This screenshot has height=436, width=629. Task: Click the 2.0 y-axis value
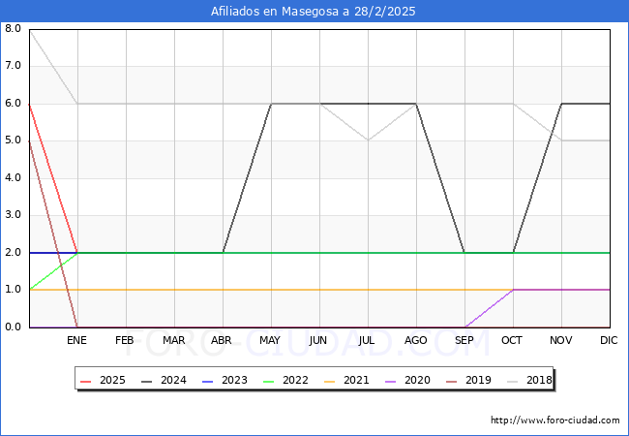[x=13, y=252]
